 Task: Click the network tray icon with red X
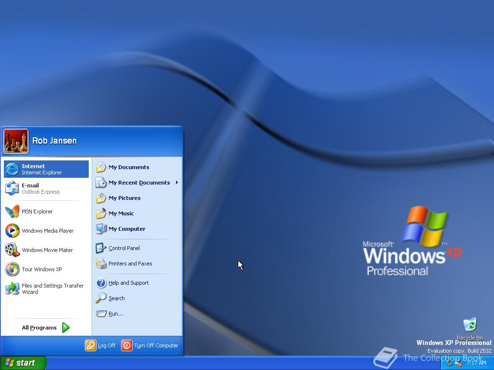tap(458, 363)
